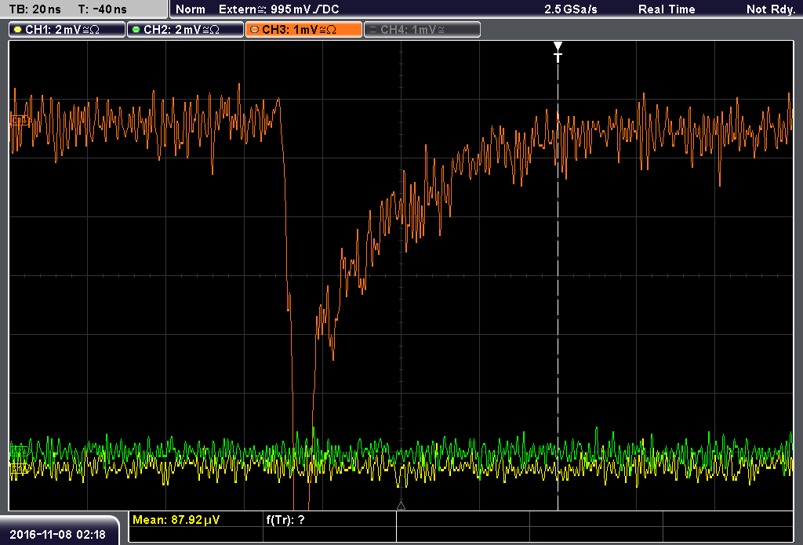Click the triangle time reference marker at bottom
The height and width of the screenshot is (545, 803).
coord(401,506)
